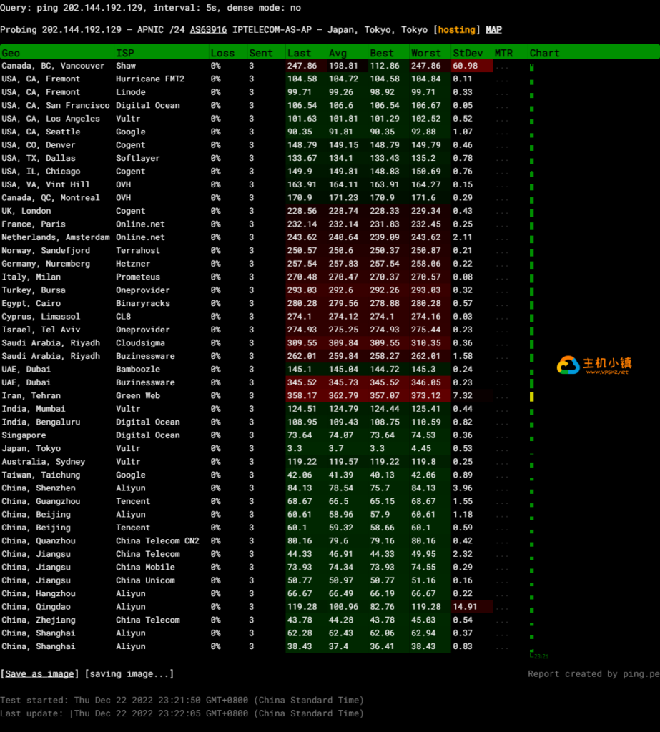Sort by the Loss column header
The width and height of the screenshot is (660, 732).
[222, 53]
